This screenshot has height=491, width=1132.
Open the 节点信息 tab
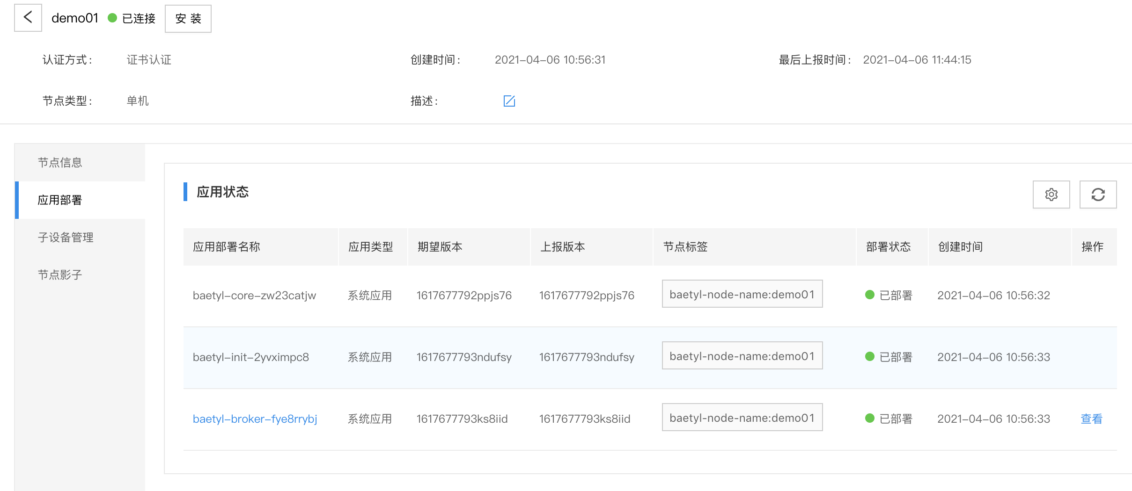click(x=80, y=163)
